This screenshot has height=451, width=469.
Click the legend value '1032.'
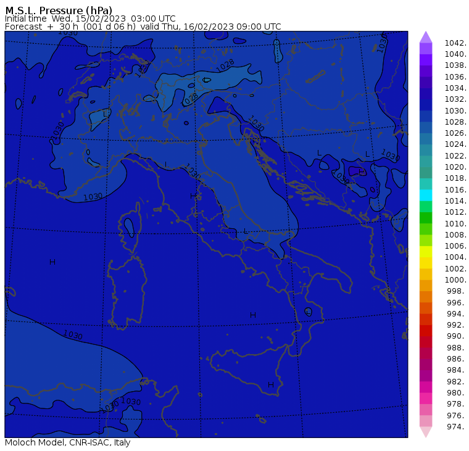[455, 99]
